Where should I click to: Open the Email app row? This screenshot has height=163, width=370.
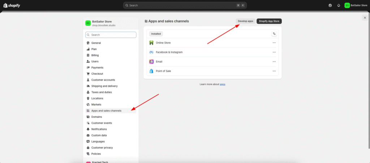pyautogui.click(x=212, y=62)
